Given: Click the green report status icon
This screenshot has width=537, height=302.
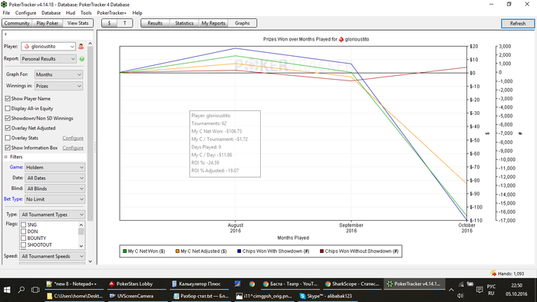Looking at the screenshot, I should (82, 59).
